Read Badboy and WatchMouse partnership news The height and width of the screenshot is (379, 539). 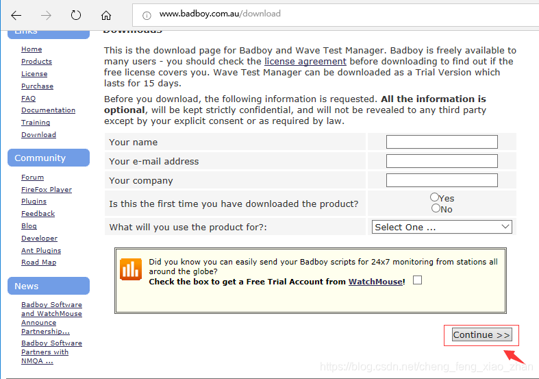point(51,318)
